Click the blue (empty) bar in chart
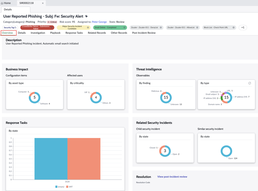258x191 pixels. [51, 159]
